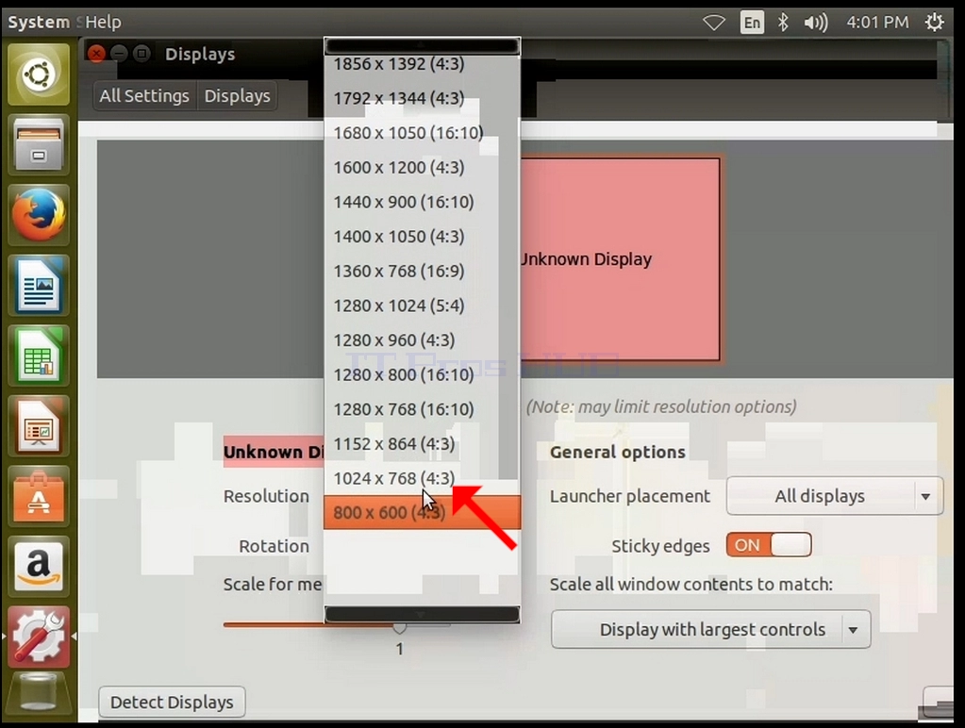Open Display with largest controls dropdown

point(711,630)
